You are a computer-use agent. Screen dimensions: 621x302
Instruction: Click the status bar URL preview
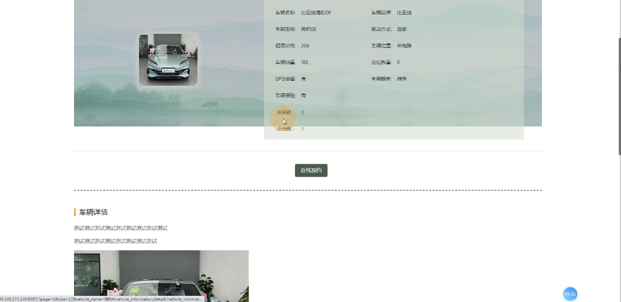click(x=101, y=299)
